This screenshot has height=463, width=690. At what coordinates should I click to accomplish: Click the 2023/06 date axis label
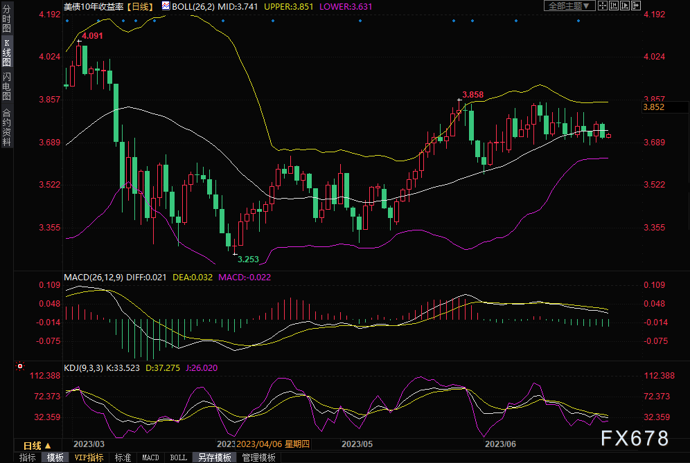pyautogui.click(x=500, y=444)
